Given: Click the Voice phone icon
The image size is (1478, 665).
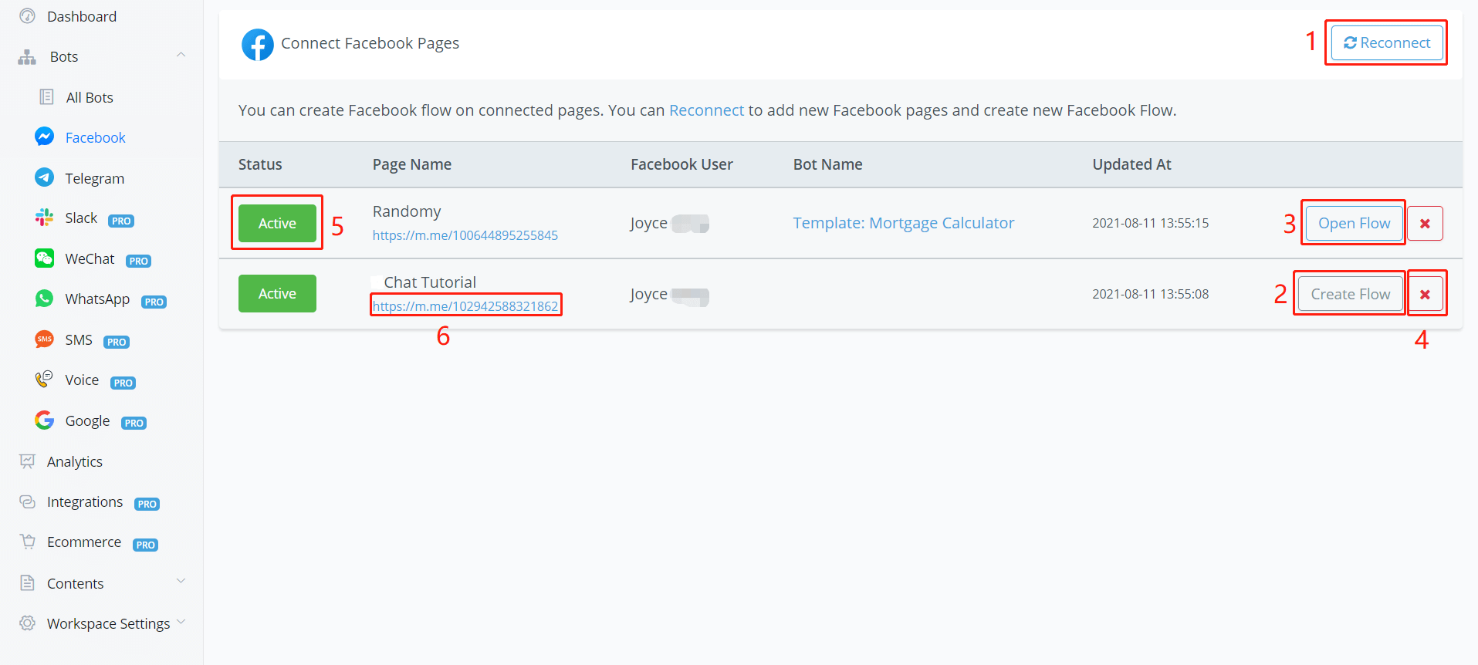Looking at the screenshot, I should 45,380.
